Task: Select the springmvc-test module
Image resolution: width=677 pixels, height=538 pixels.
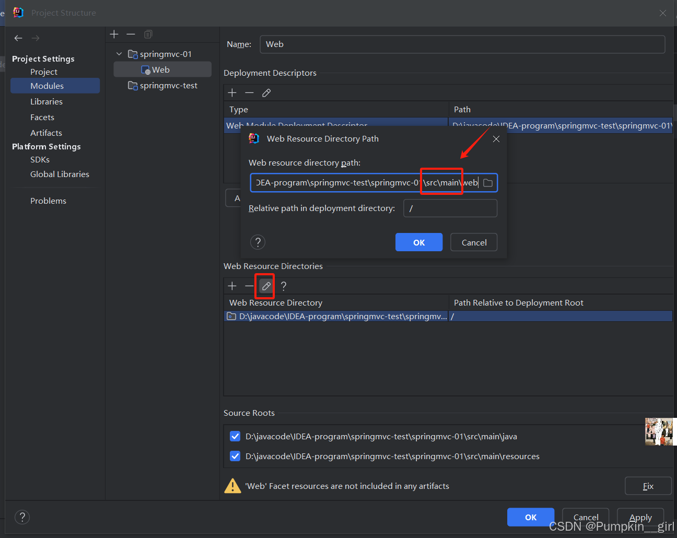Action: 168,86
